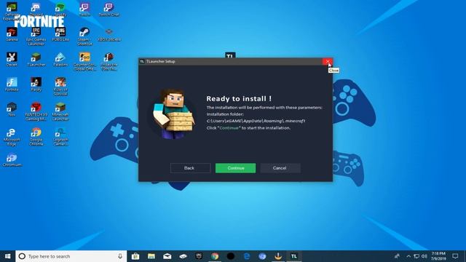466x262 pixels.
Task: Click the green Continue button
Action: click(x=235, y=168)
